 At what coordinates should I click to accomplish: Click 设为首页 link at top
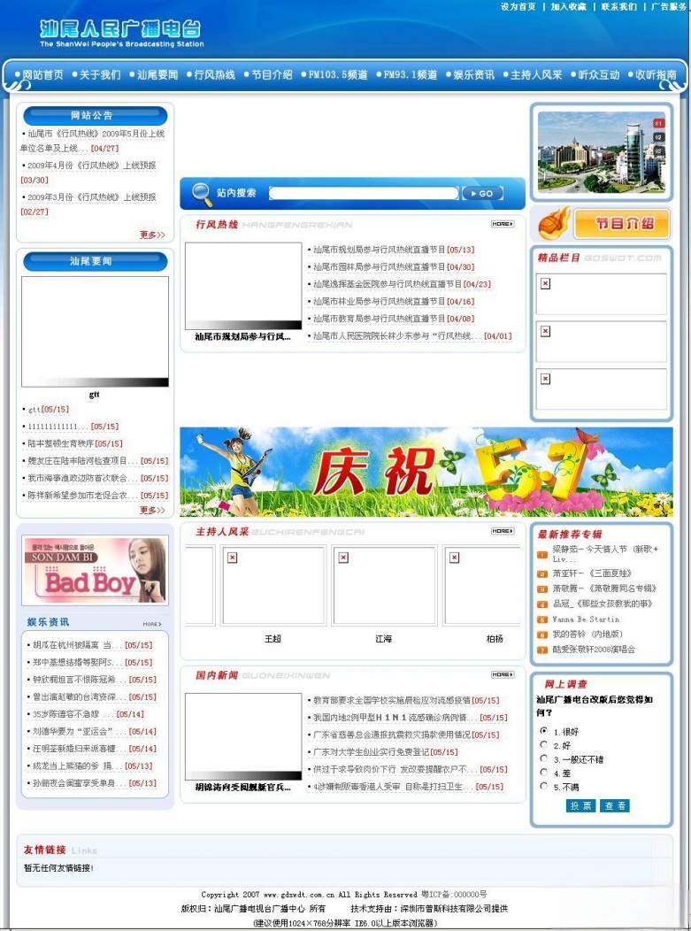(x=518, y=6)
